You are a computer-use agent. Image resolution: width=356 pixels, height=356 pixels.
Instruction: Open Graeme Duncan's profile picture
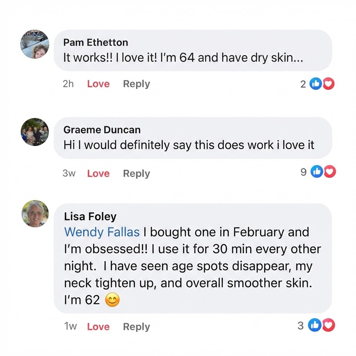point(35,132)
